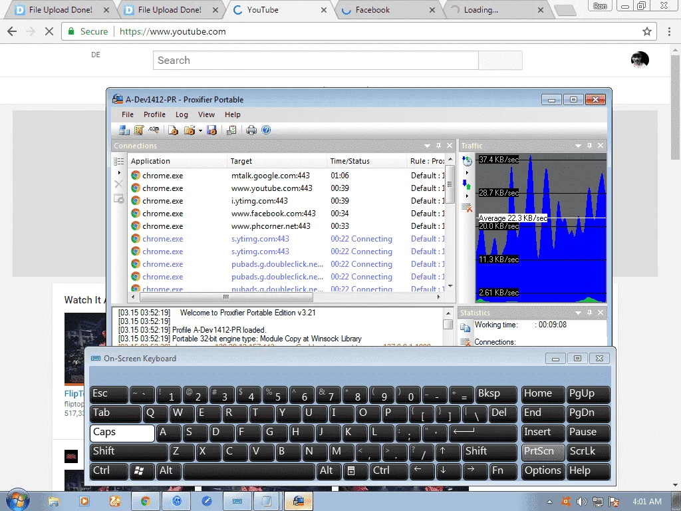The image size is (681, 511).
Task: Toggle the Fn key on On-Screen Keyboard
Action: [x=503, y=470]
